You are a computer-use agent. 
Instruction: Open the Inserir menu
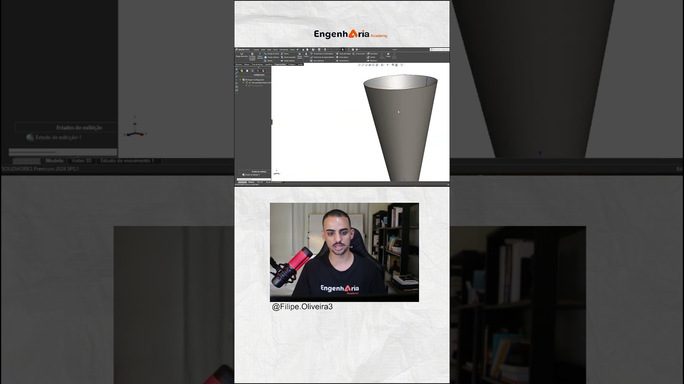(x=275, y=50)
